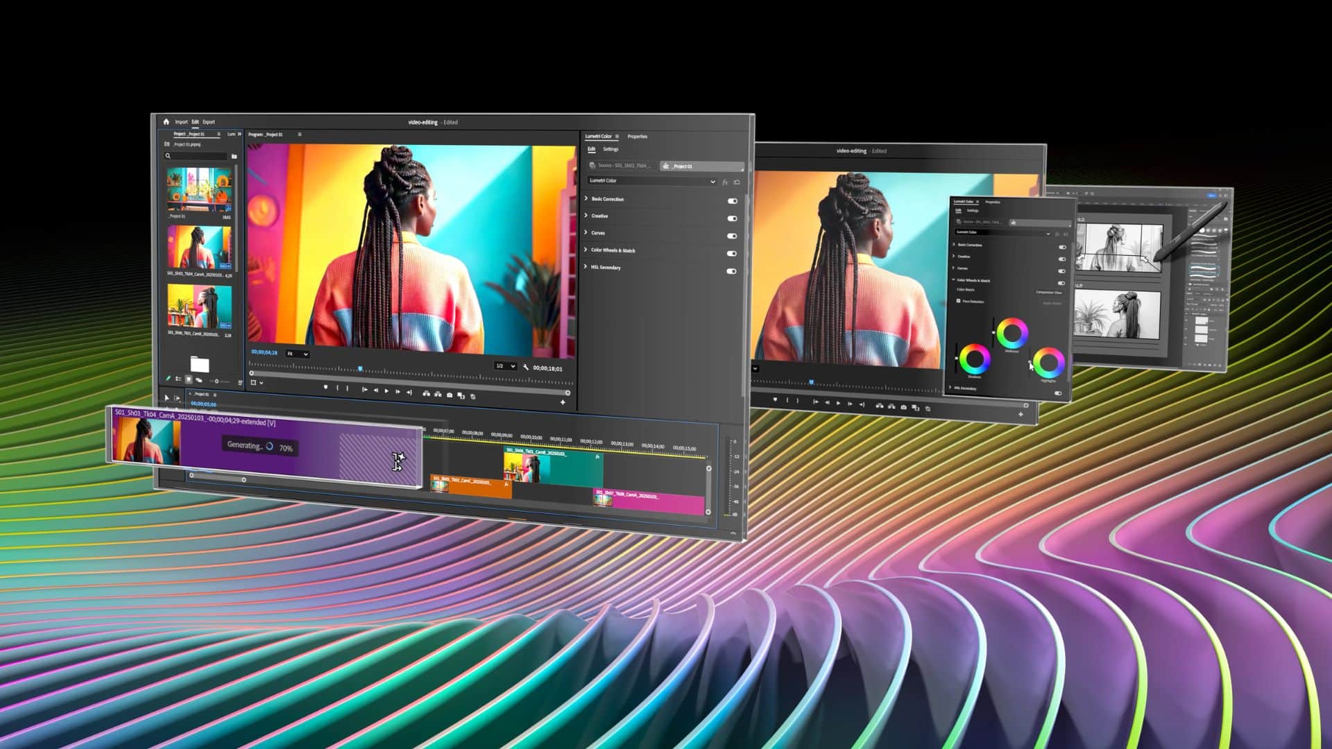1332x749 pixels.
Task: Open the 1/2 playback resolution dropdown
Action: [505, 365]
